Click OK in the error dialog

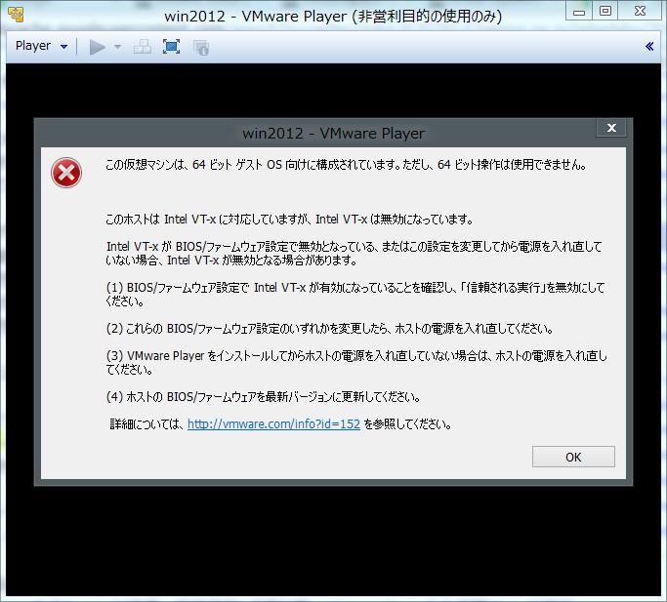click(x=573, y=457)
